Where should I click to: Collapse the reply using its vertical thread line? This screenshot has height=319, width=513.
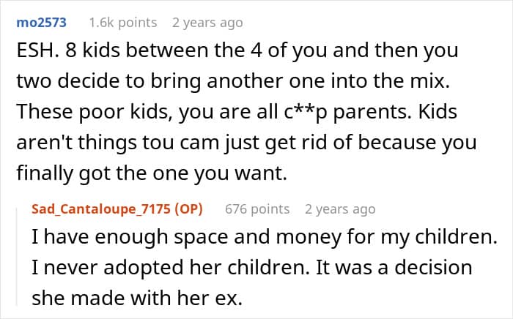coord(17,257)
